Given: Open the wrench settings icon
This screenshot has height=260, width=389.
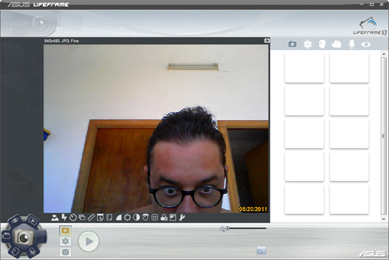Looking at the screenshot, I should click(x=182, y=217).
